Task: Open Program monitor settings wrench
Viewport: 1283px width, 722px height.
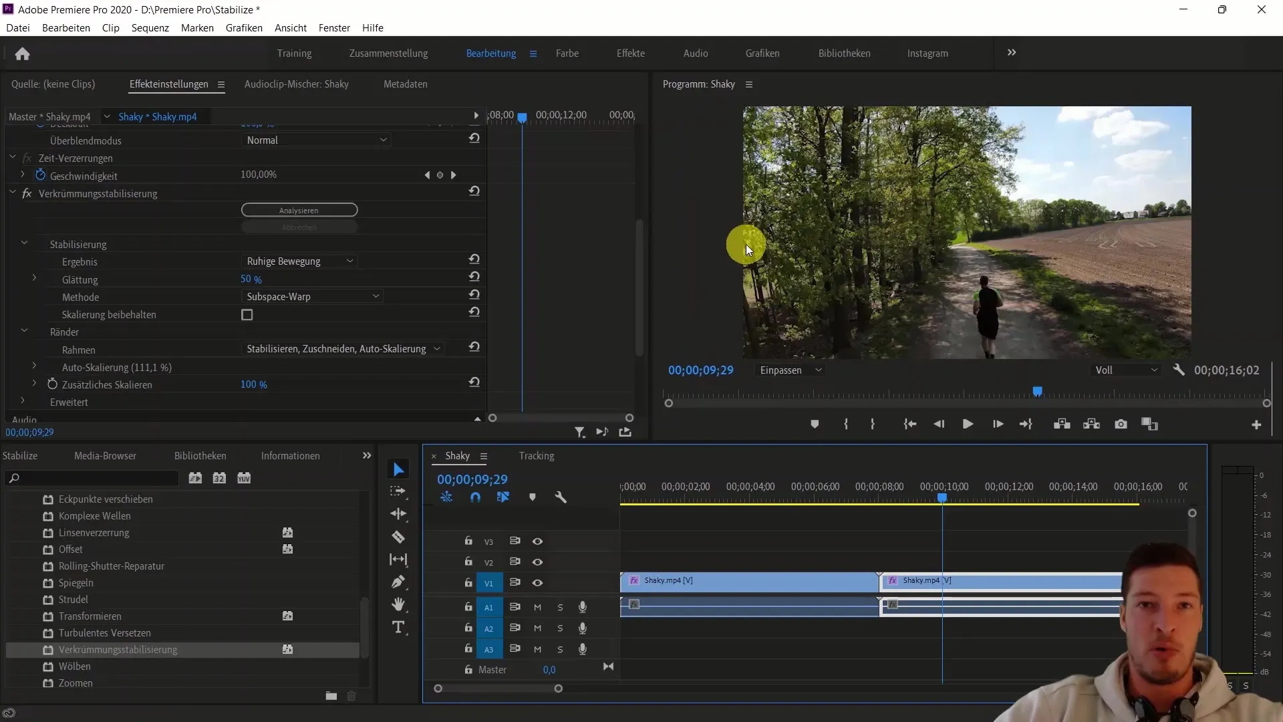Action: [1179, 370]
